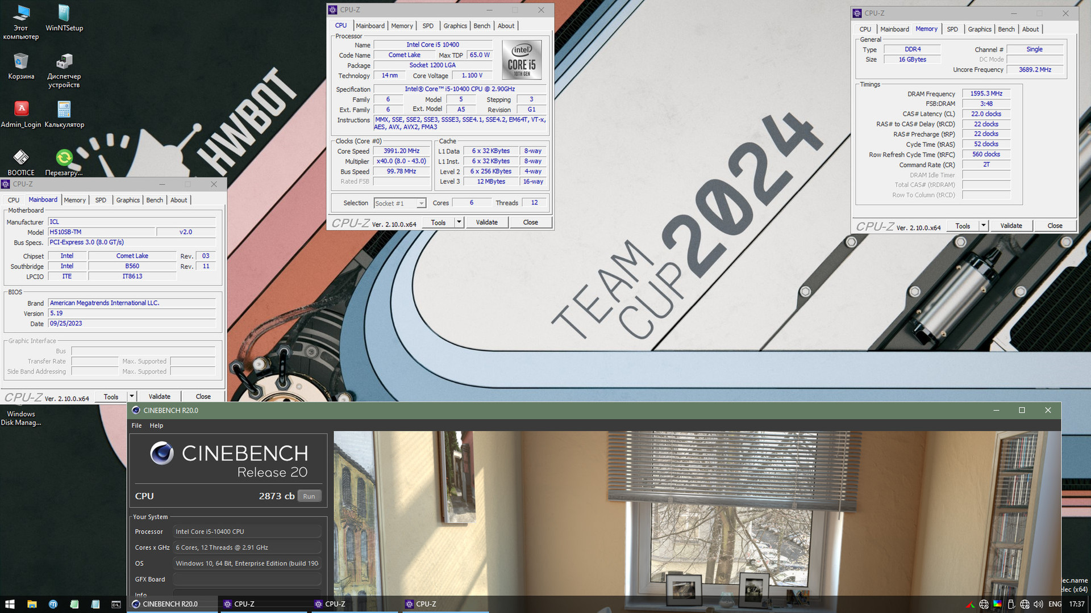Select the 'Windows Disk Manag...' desktop shortcut
1091x613 pixels.
click(21, 418)
